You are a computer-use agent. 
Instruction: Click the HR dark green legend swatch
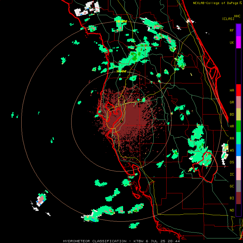238,126
